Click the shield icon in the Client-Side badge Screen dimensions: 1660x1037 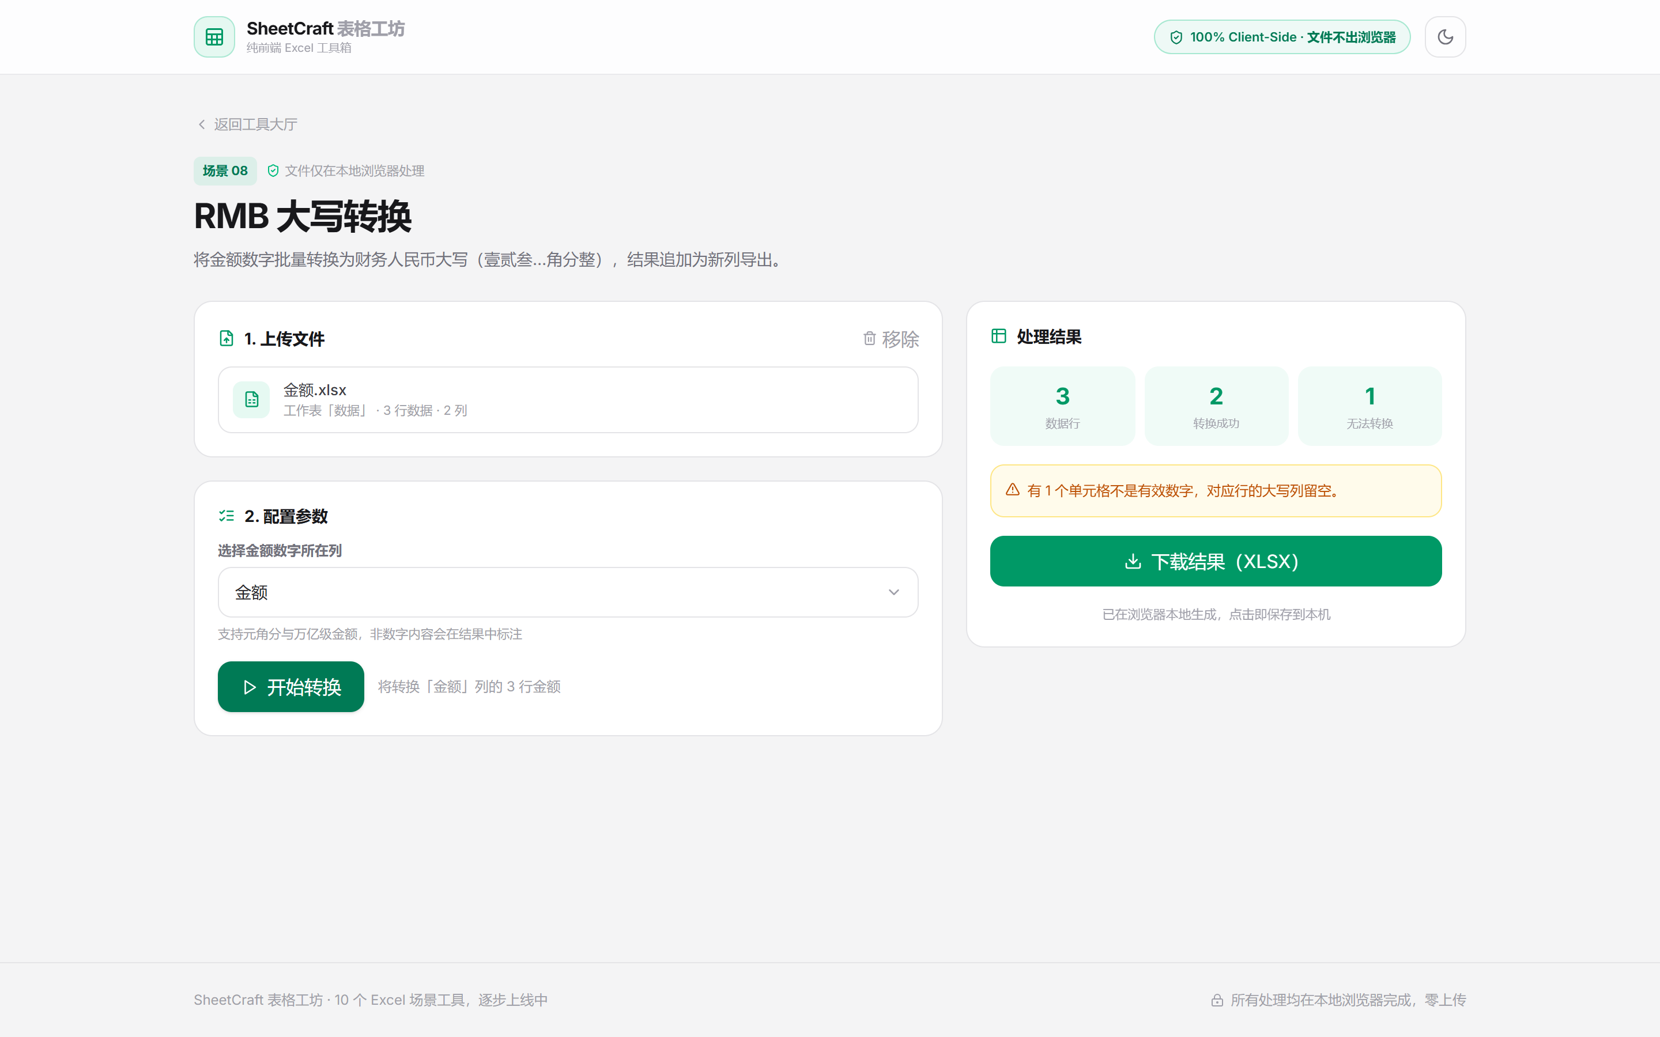(x=1176, y=37)
